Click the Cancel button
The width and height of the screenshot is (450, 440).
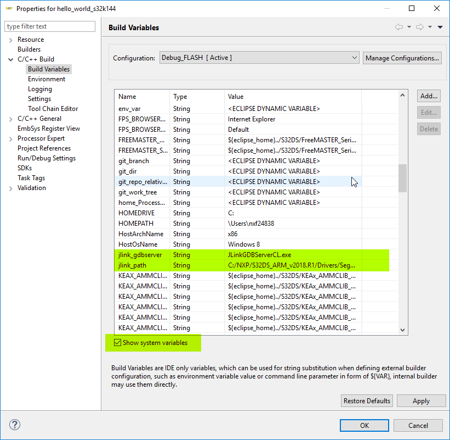(x=418, y=425)
